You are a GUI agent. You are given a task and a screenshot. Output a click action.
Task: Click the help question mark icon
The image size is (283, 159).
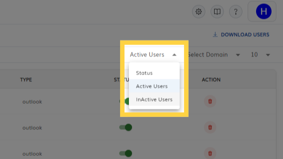click(235, 12)
